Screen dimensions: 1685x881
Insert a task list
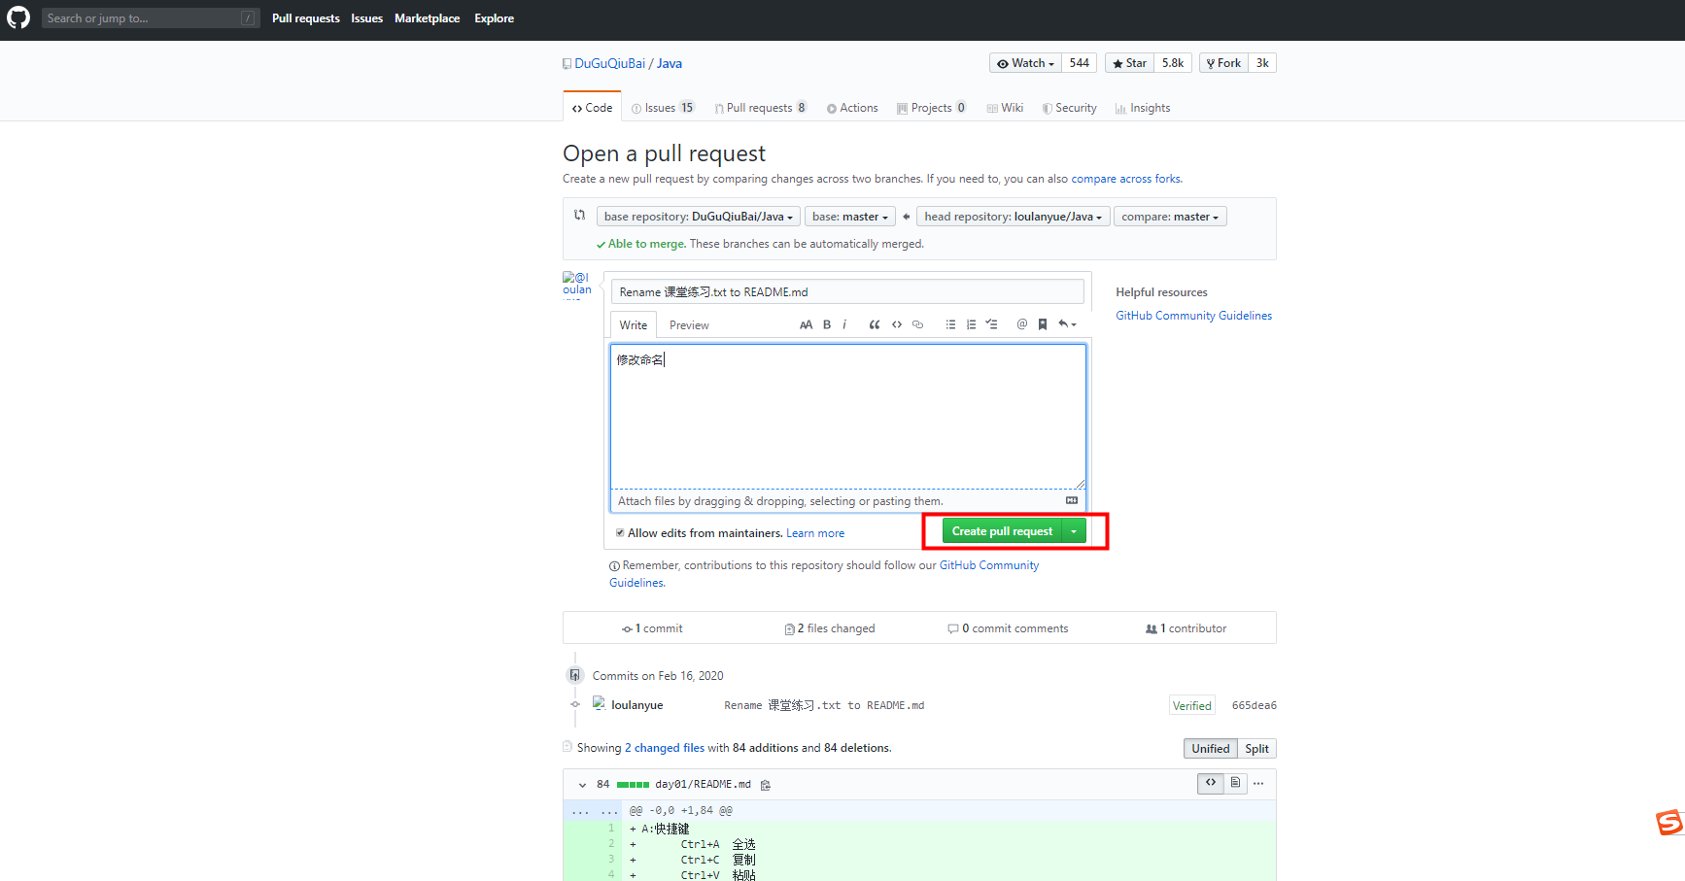click(991, 324)
